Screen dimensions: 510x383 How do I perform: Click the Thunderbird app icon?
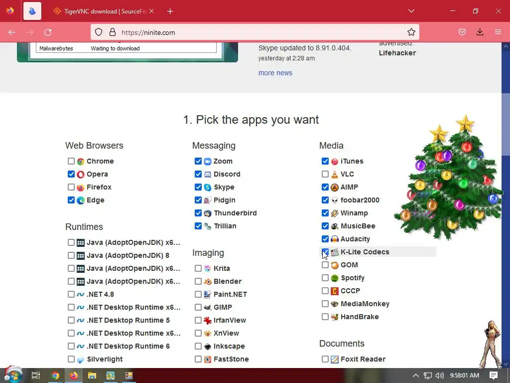click(208, 213)
